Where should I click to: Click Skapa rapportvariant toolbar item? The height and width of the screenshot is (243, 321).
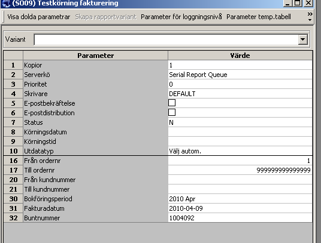(x=105, y=17)
